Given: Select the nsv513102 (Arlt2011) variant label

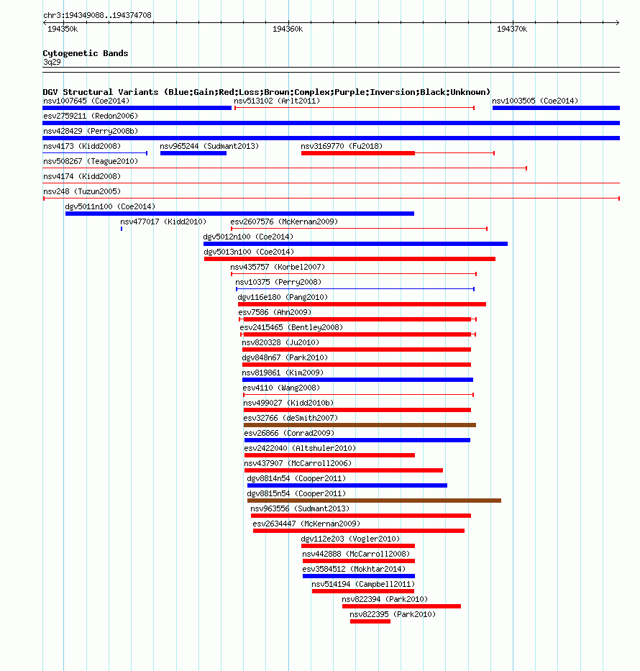Looking at the screenshot, I should (277, 101).
